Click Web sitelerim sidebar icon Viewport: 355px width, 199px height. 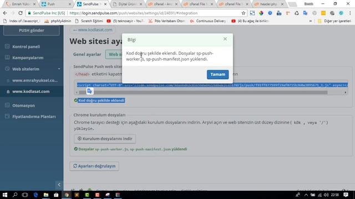[x=7, y=69]
